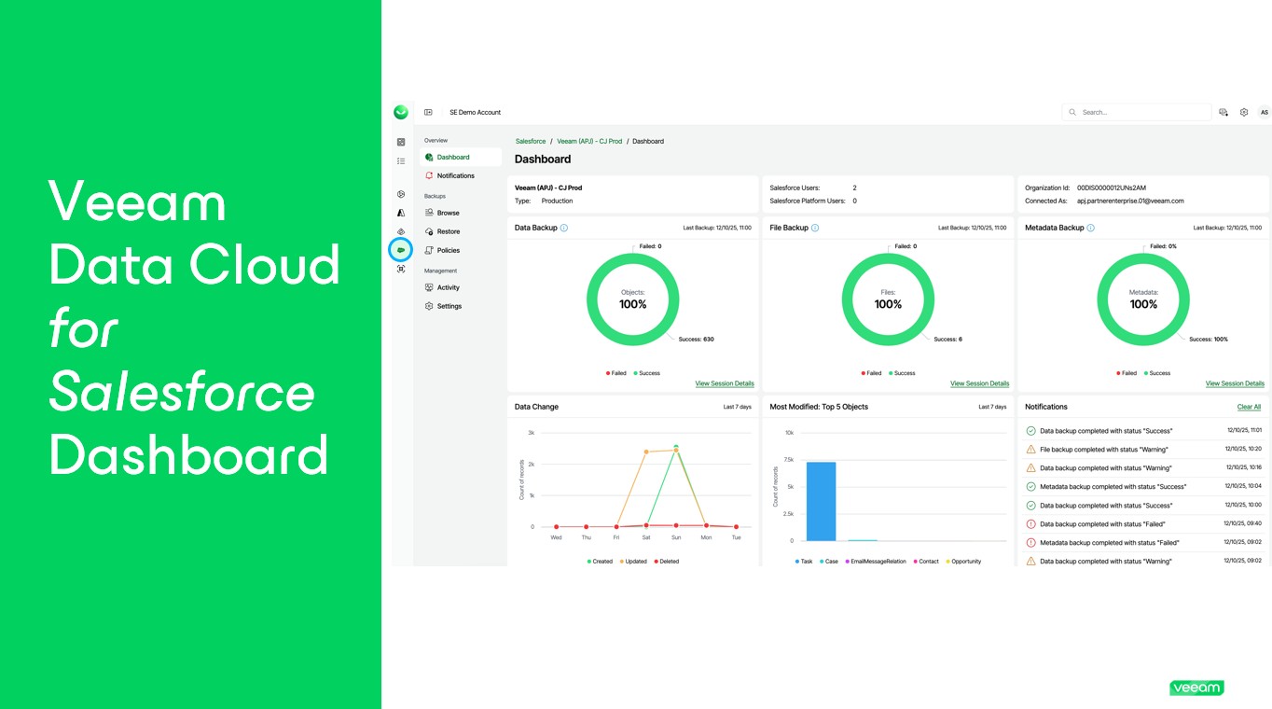Click Clear All in Notifications panel
The image size is (1272, 709).
[1249, 407]
